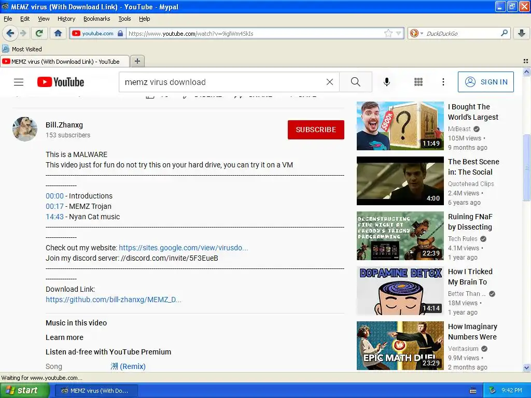Expand the URL bar history dropdown arrow

399,33
